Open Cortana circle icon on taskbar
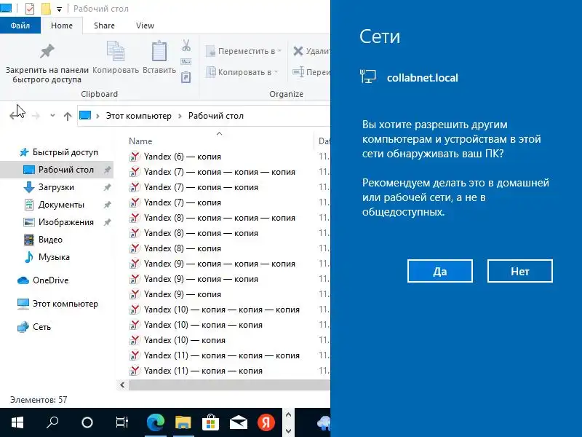The image size is (582, 437). click(87, 422)
